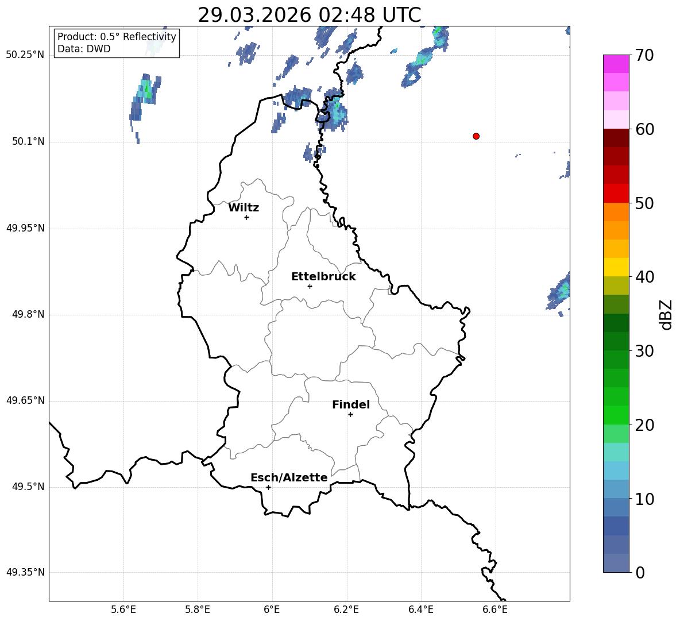The width and height of the screenshot is (680, 621).
Task: Click the 50.25°N latitude label
Action: tap(25, 55)
